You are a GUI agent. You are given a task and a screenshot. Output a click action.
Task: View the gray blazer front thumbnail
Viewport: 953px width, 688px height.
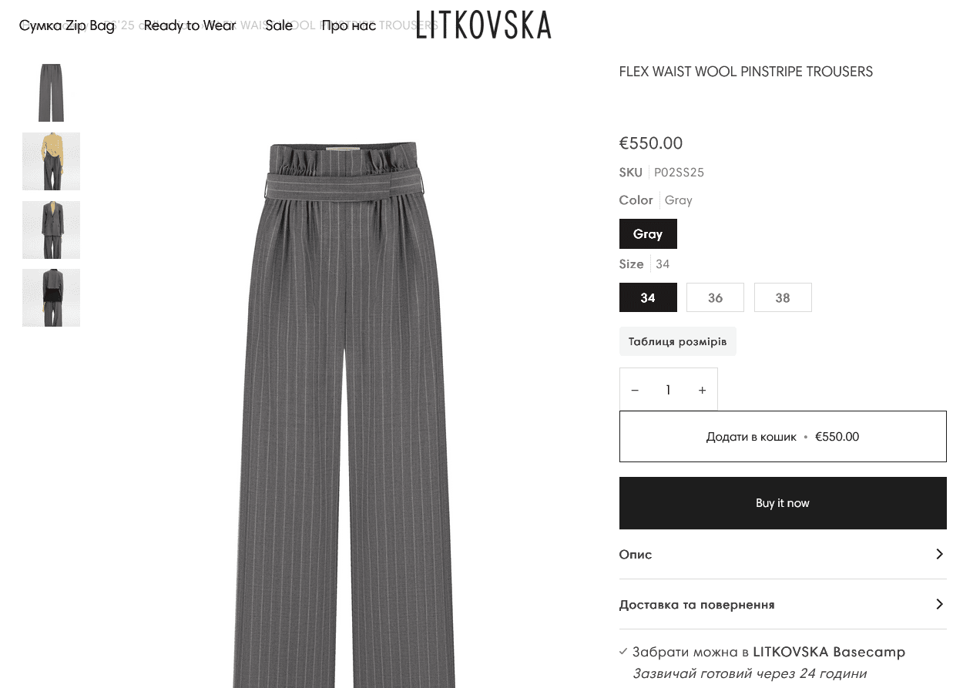(51, 230)
